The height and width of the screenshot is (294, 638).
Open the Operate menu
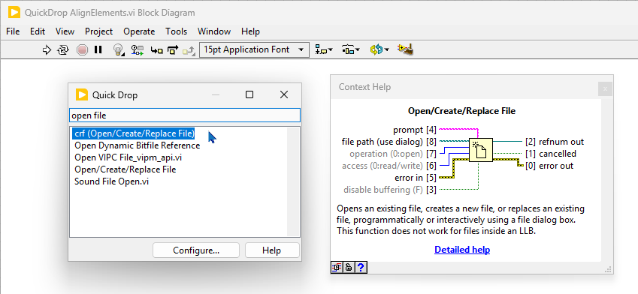click(139, 31)
